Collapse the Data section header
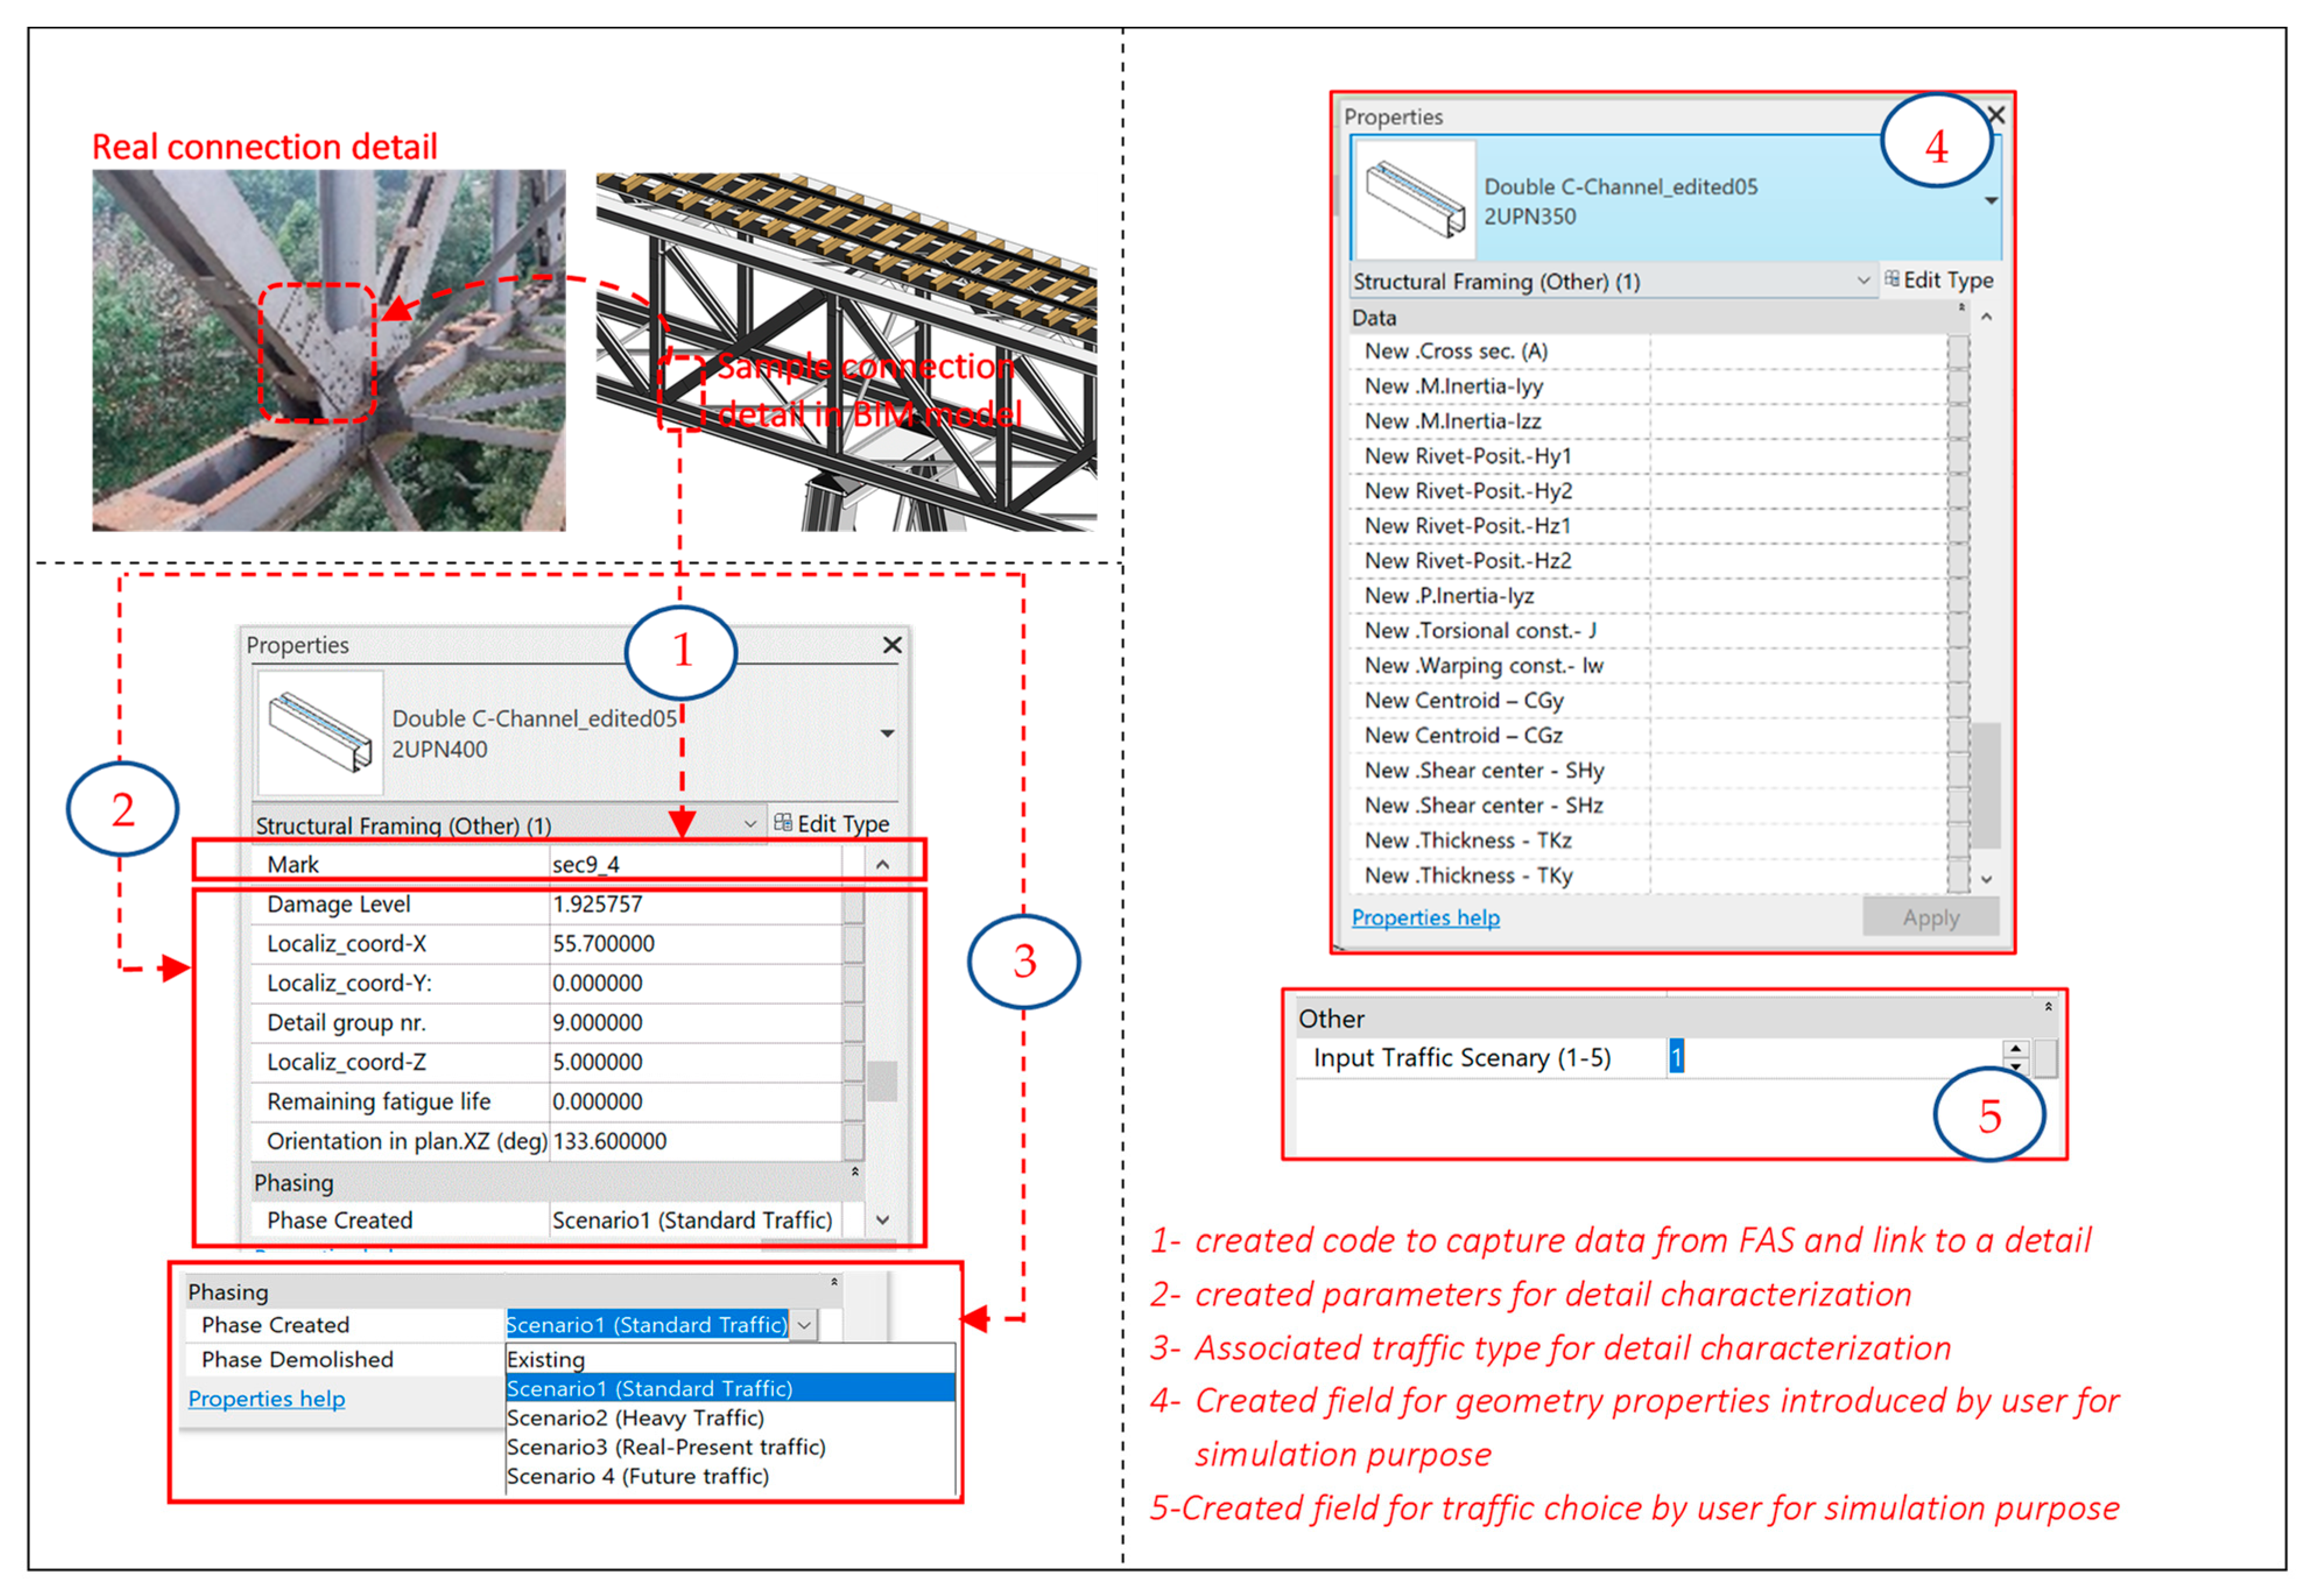This screenshot has height=1596, width=2304. (x=1961, y=308)
